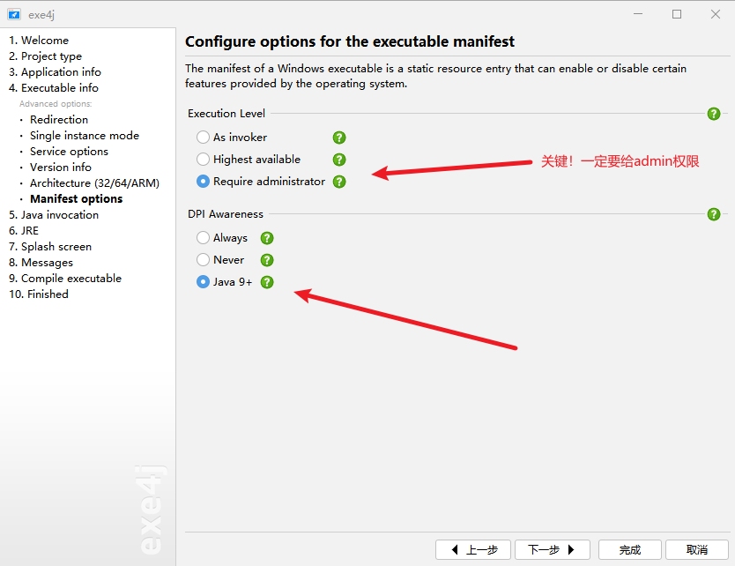735x566 pixels.
Task: Open help for DPI Awareness section
Action: tap(714, 214)
